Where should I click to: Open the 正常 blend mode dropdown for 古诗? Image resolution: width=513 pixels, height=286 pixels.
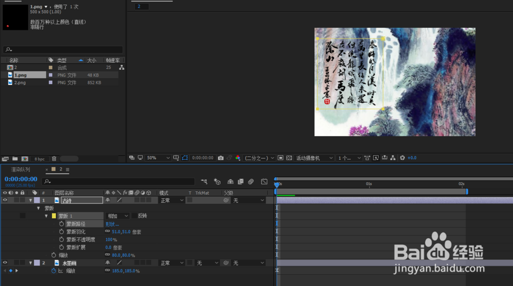pos(172,200)
